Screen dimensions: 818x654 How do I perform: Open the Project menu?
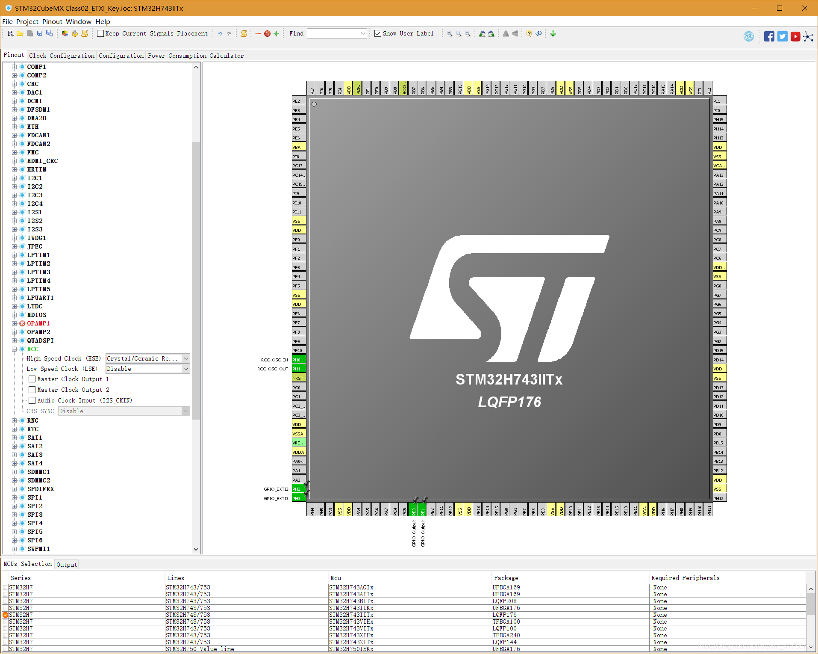click(27, 21)
